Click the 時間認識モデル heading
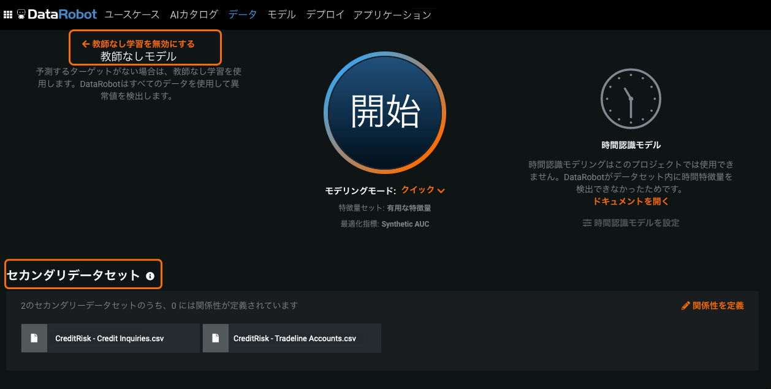This screenshot has height=389, width=771. tap(631, 145)
